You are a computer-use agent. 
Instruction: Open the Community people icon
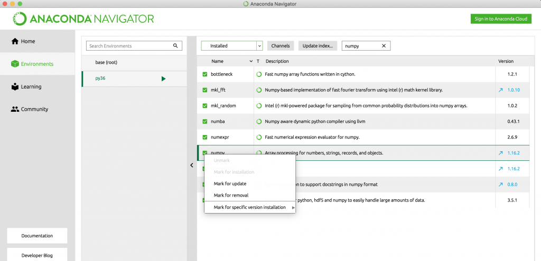coord(15,109)
